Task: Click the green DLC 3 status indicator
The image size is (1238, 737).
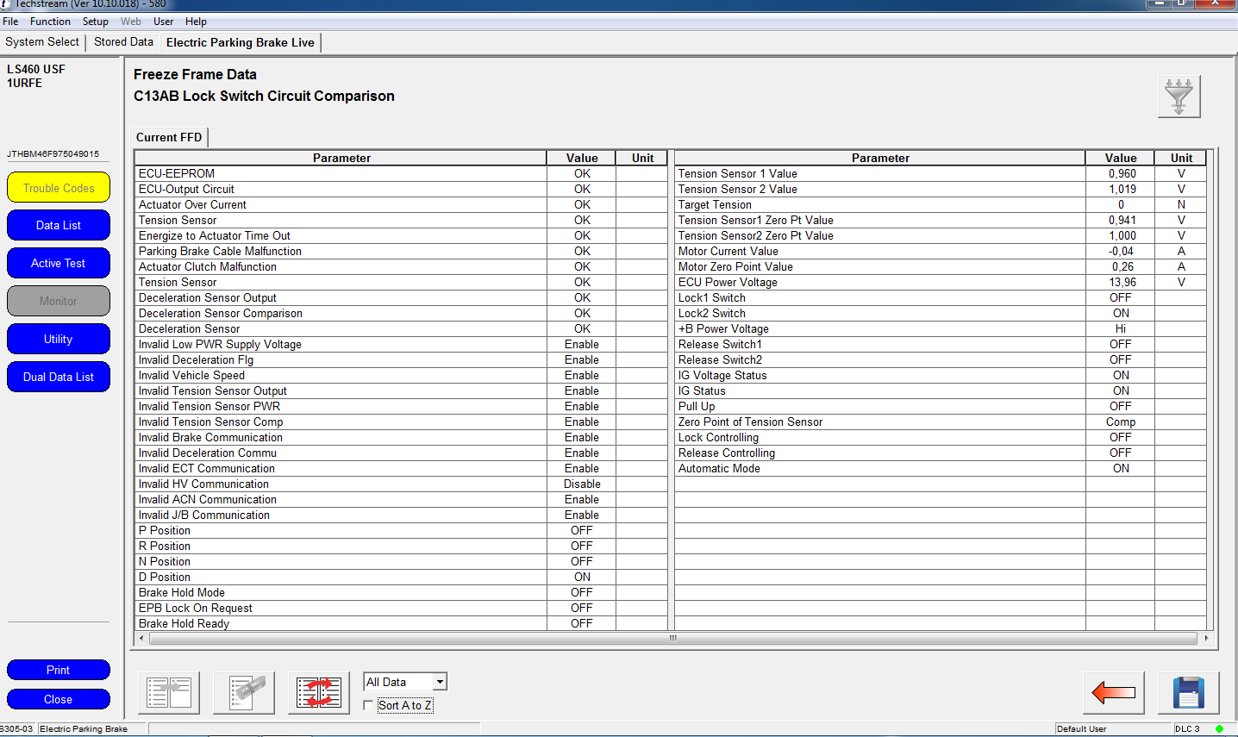Action: coord(1219,729)
